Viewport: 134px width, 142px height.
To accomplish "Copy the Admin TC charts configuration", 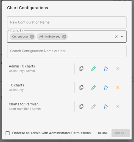I will [x=81, y=68].
